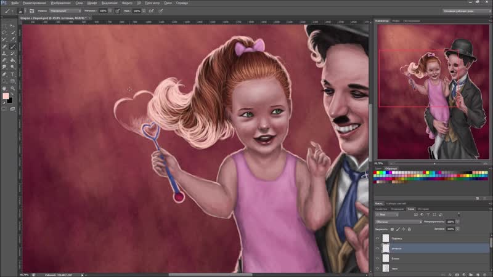Click the create new group folder icon

[471, 275]
